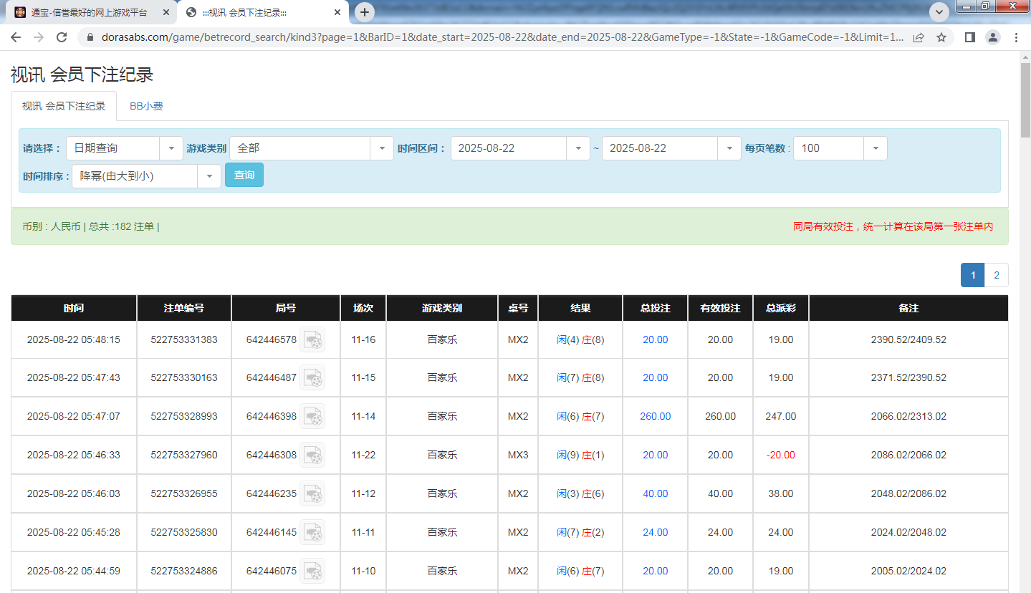The height and width of the screenshot is (593, 1031).
Task: Go to results page 2
Action: (996, 274)
